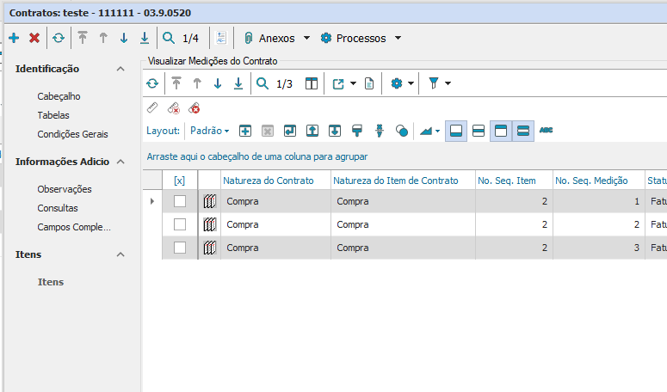Open the Padrão layout dropdown
667x392 pixels.
[209, 131]
